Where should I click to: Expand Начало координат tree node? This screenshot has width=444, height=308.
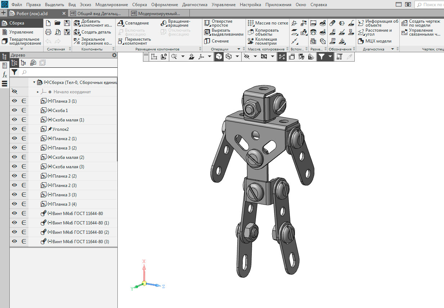click(x=38, y=92)
